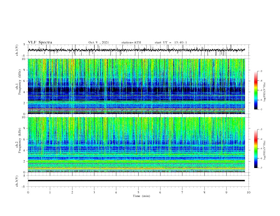Viewport: 280px width, 216px height.
Task: Click the '-5' tick on ch.3(V) axis
Action: tap(24, 187)
